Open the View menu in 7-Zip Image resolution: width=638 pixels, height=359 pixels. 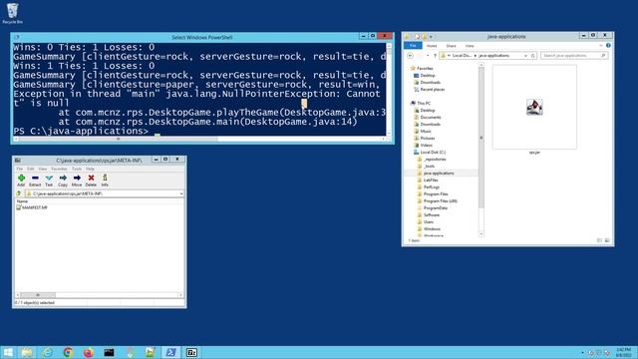click(42, 169)
